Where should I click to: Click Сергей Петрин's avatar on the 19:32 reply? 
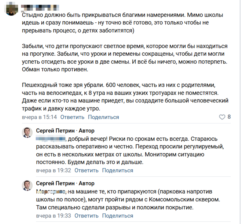(x=27, y=132)
